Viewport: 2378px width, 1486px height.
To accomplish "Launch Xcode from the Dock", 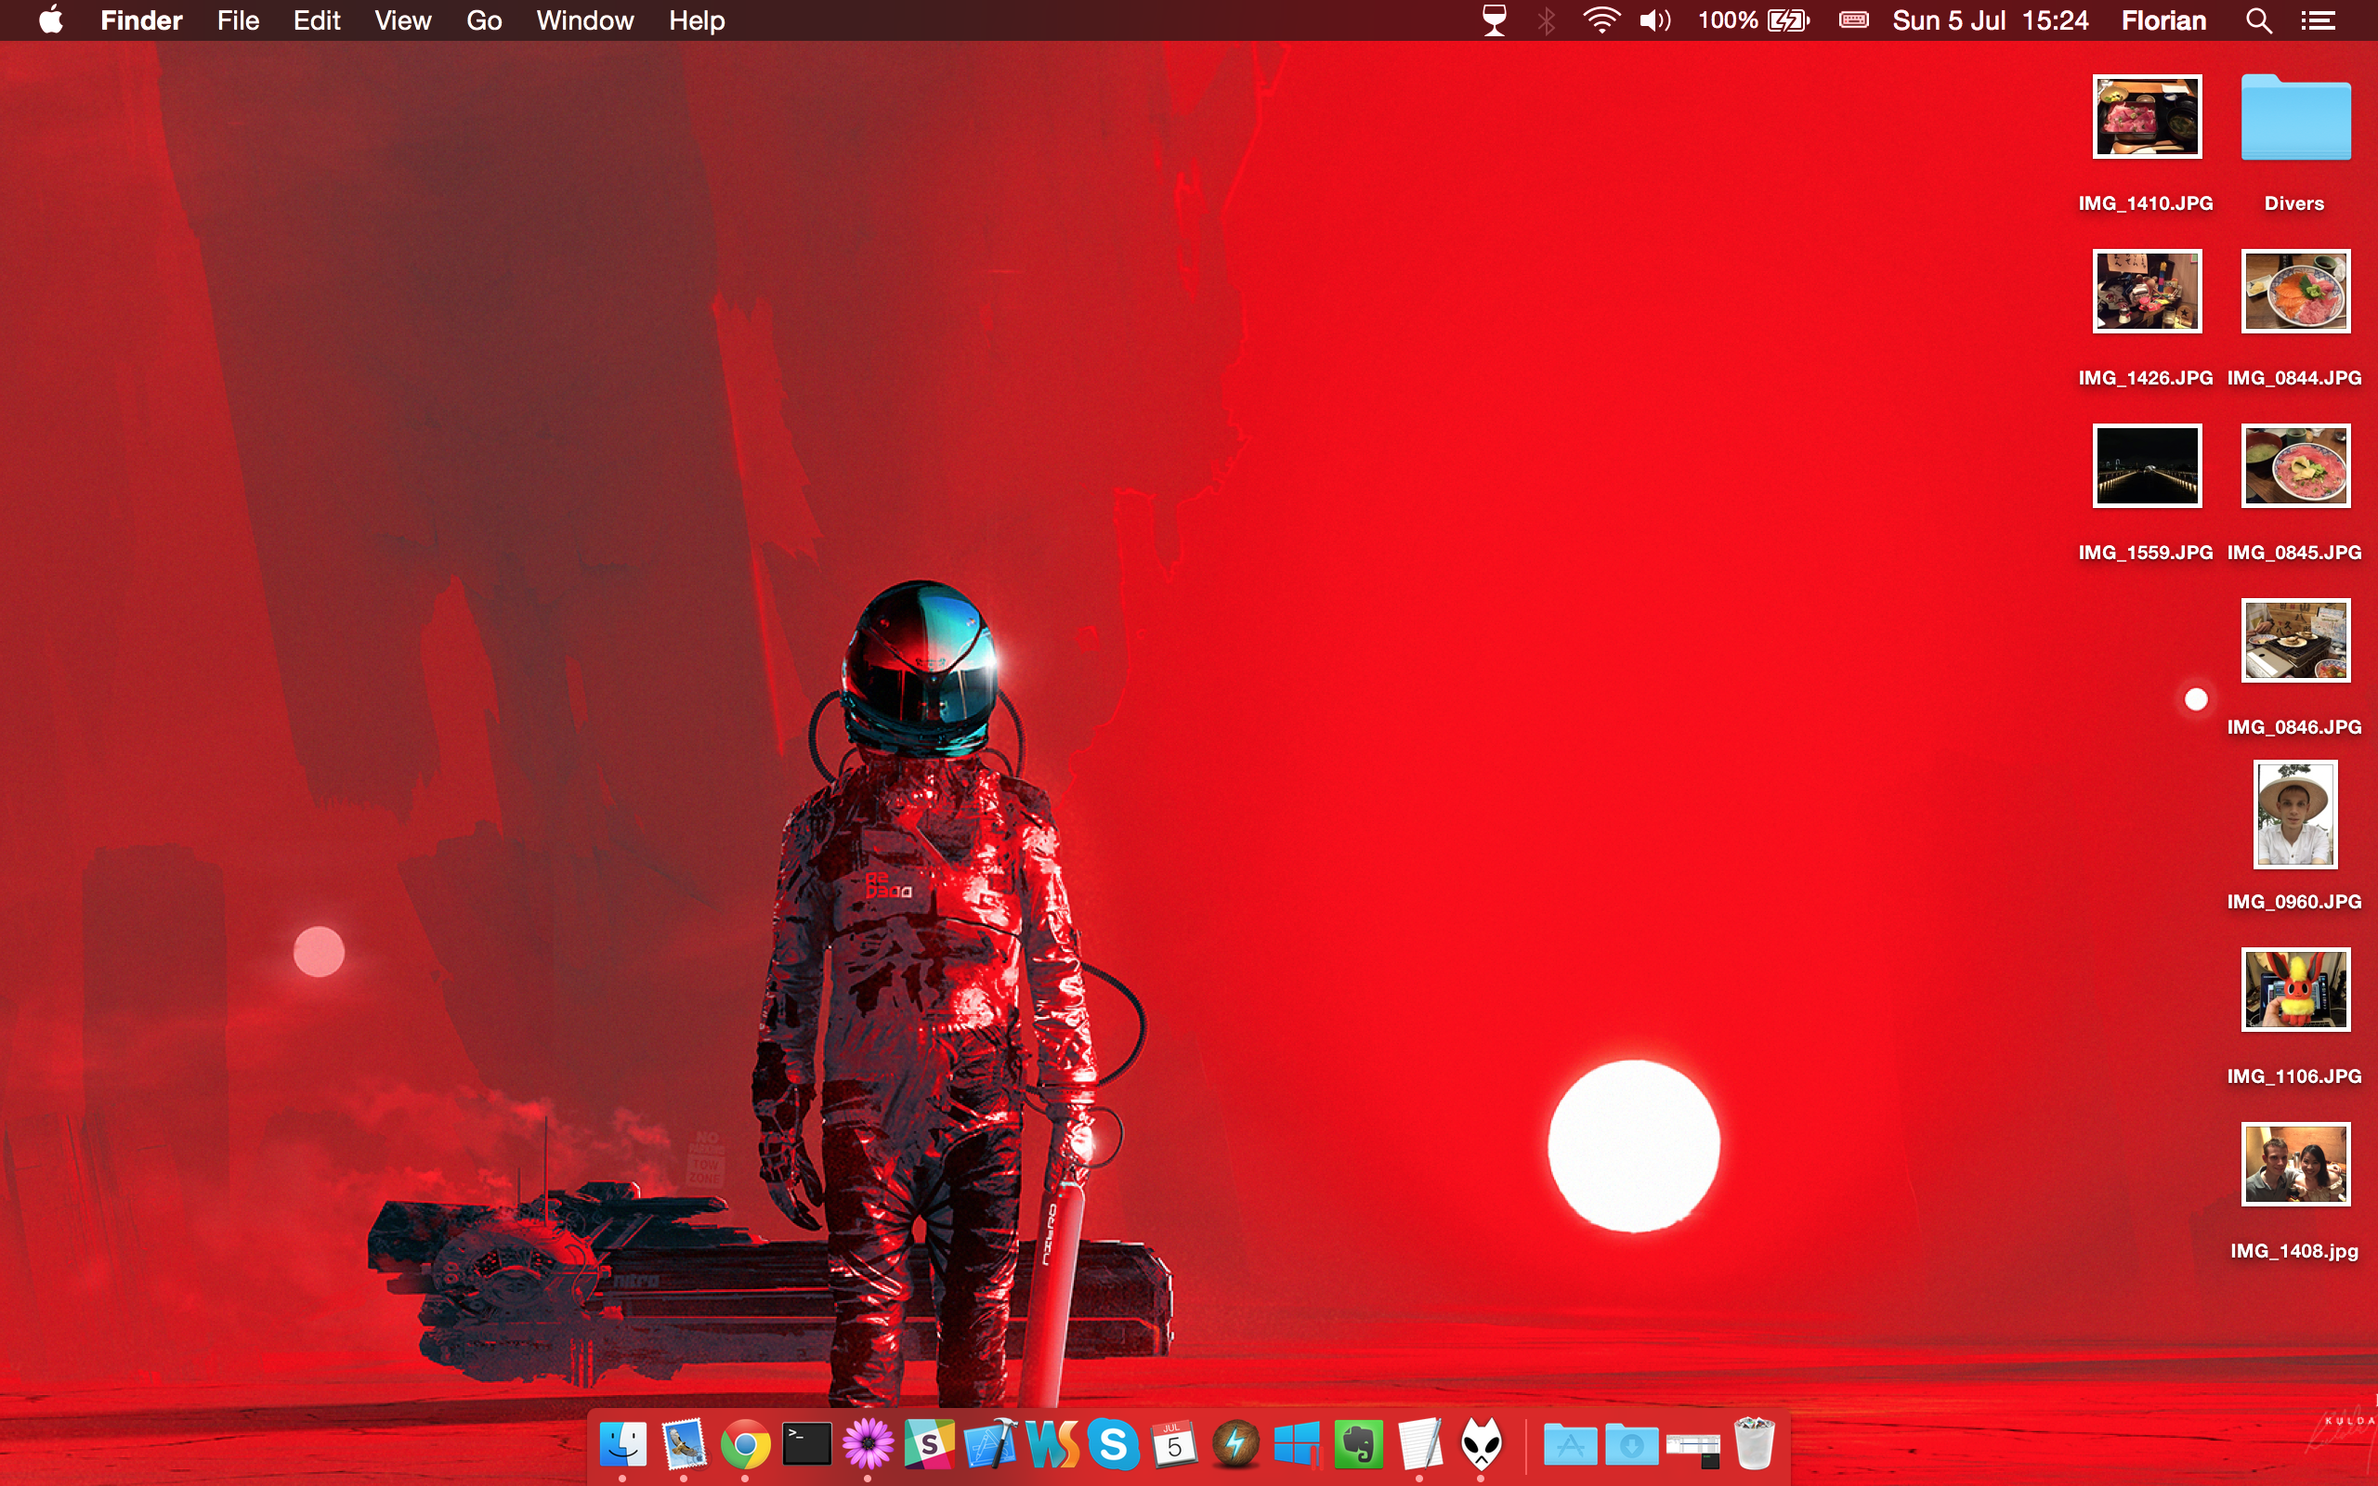I will pyautogui.click(x=990, y=1445).
